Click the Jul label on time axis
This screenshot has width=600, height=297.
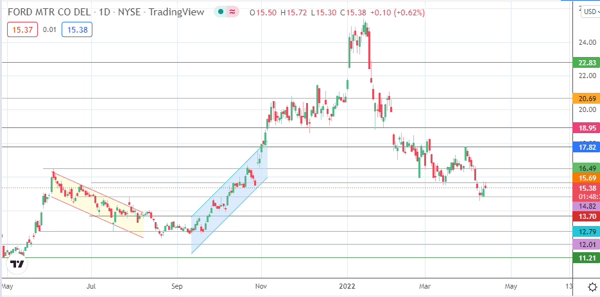click(x=92, y=286)
